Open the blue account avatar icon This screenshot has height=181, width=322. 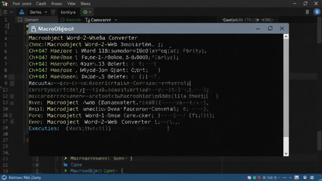point(317,12)
